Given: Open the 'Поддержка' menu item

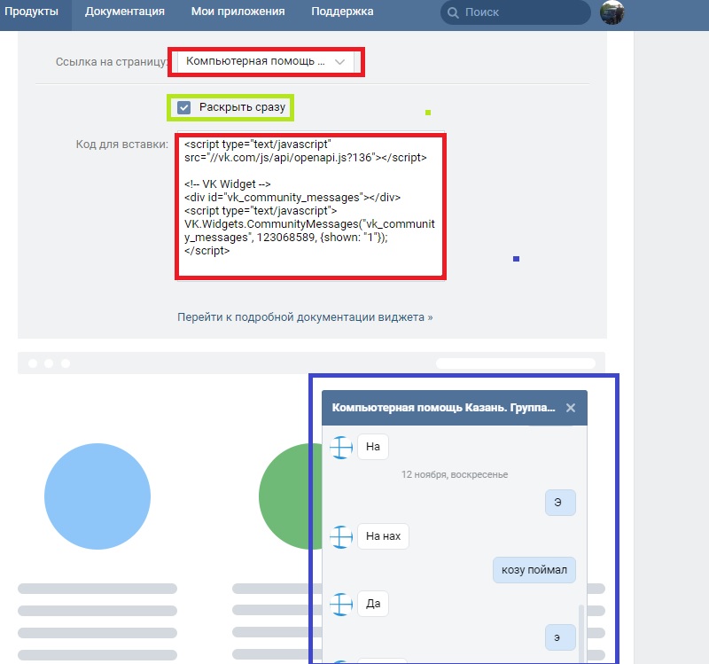Looking at the screenshot, I should 342,12.
